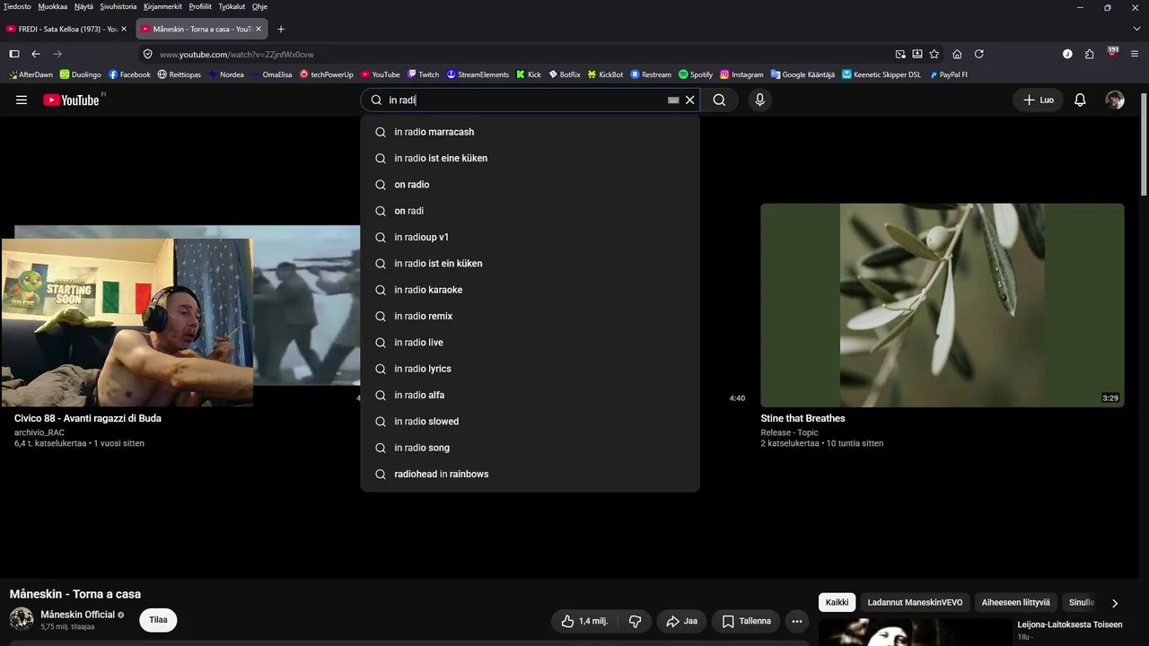Select the Aiheeseen liittyviä chip

(x=1015, y=603)
